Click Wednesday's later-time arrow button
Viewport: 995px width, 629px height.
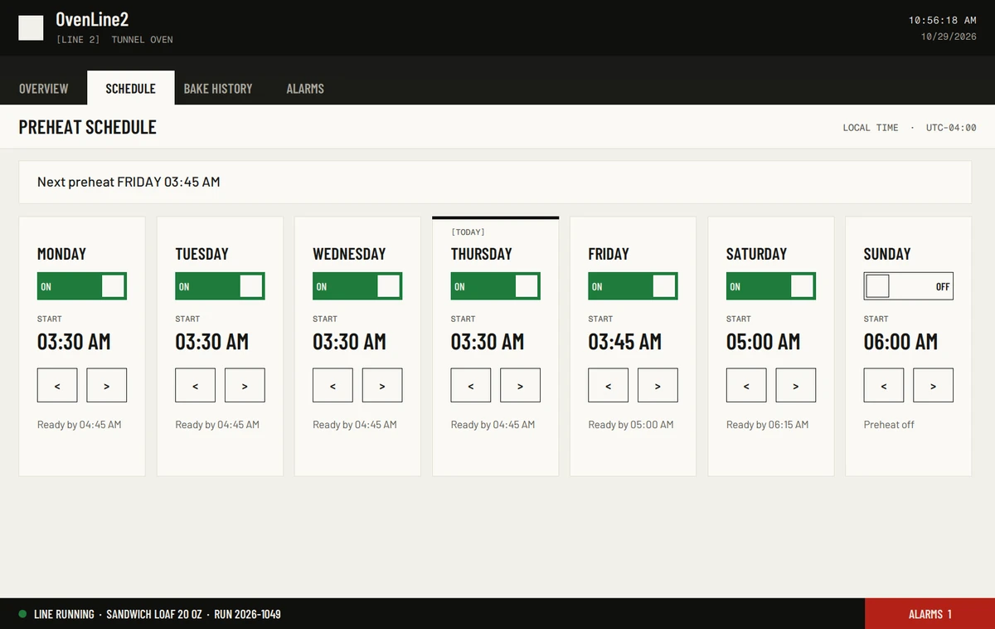(x=382, y=386)
